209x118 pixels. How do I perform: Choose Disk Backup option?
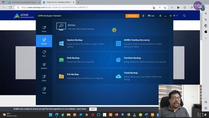click(83, 60)
